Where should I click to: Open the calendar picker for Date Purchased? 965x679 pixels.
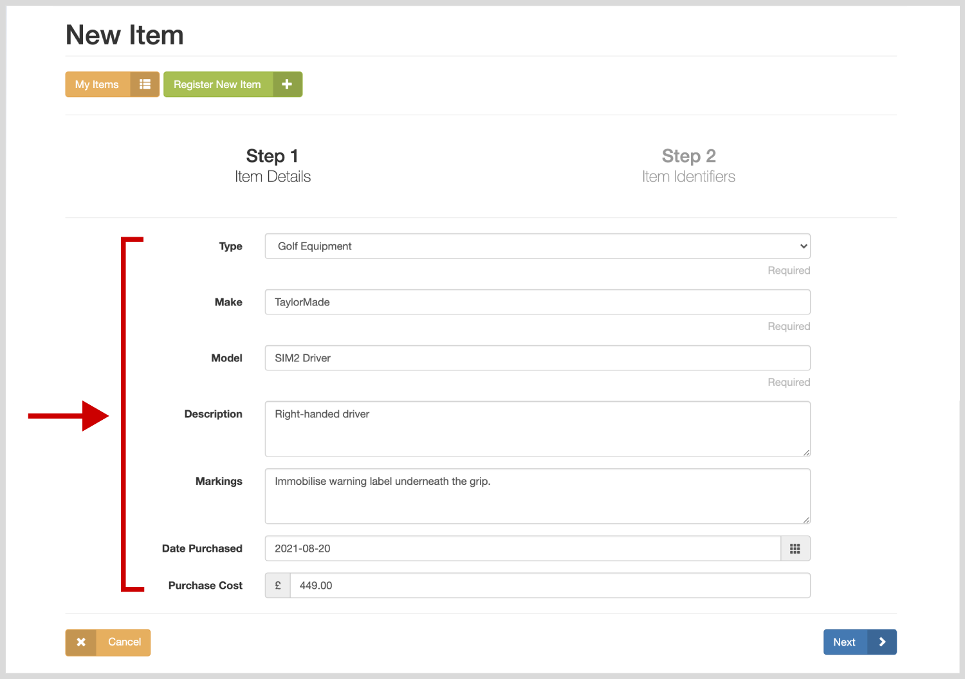click(795, 548)
